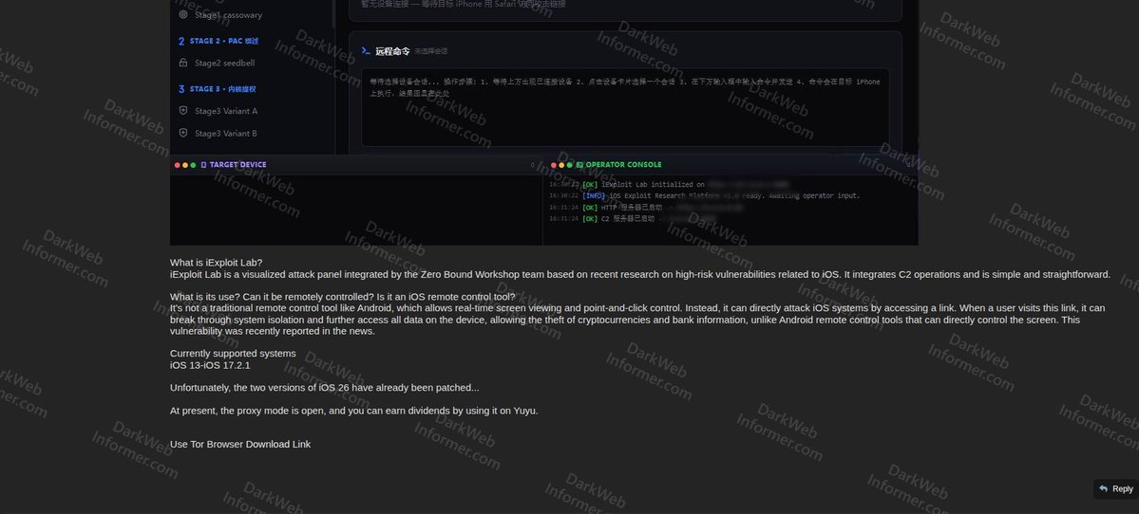Click the console icon in OPERATOR CONSOLE title
Screen dimensions: 1139x514
tap(579, 165)
